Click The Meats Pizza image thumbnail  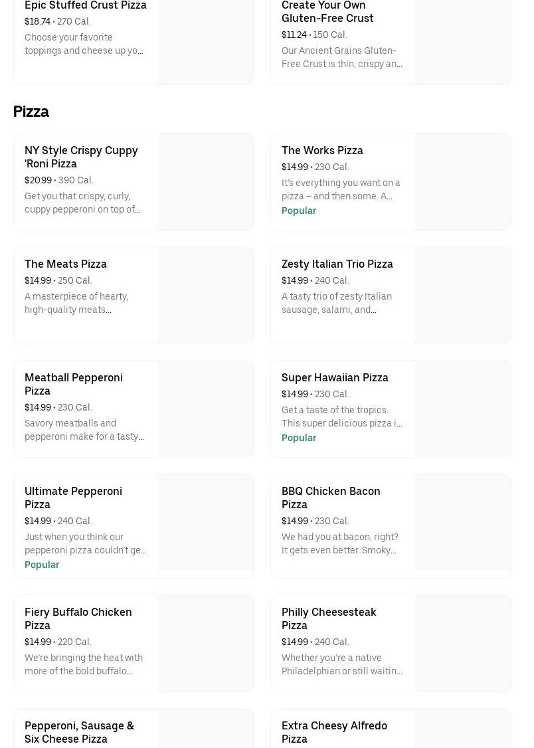point(205,296)
